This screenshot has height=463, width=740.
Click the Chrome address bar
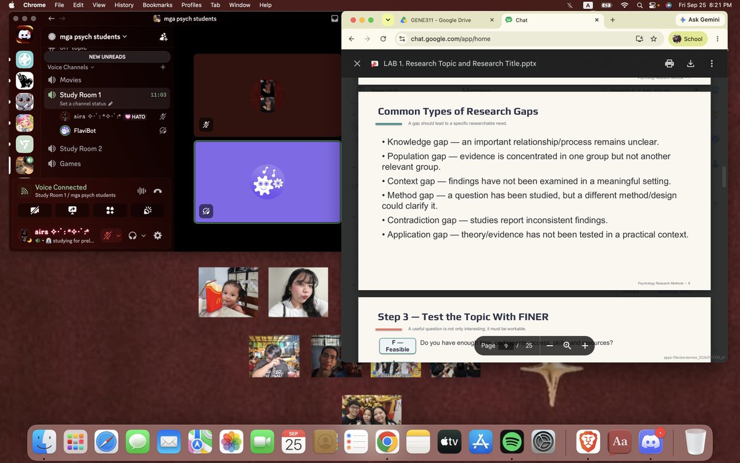(x=518, y=38)
